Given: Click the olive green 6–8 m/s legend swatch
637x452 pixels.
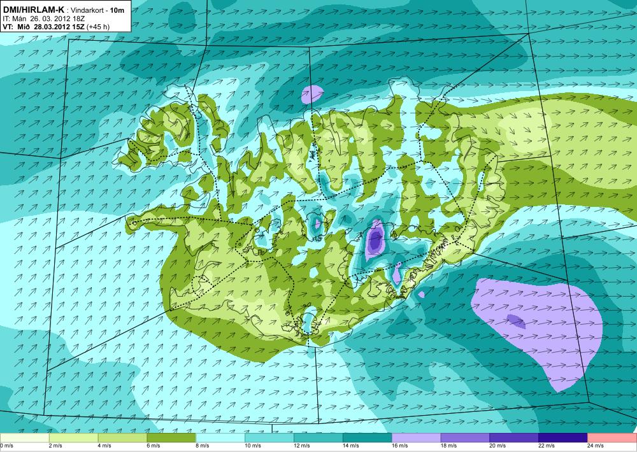Looking at the screenshot, I should [x=171, y=438].
